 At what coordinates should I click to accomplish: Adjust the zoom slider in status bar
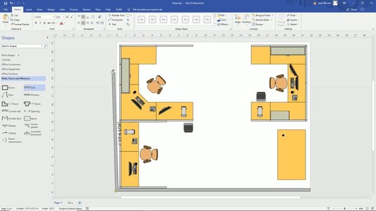(x=345, y=209)
